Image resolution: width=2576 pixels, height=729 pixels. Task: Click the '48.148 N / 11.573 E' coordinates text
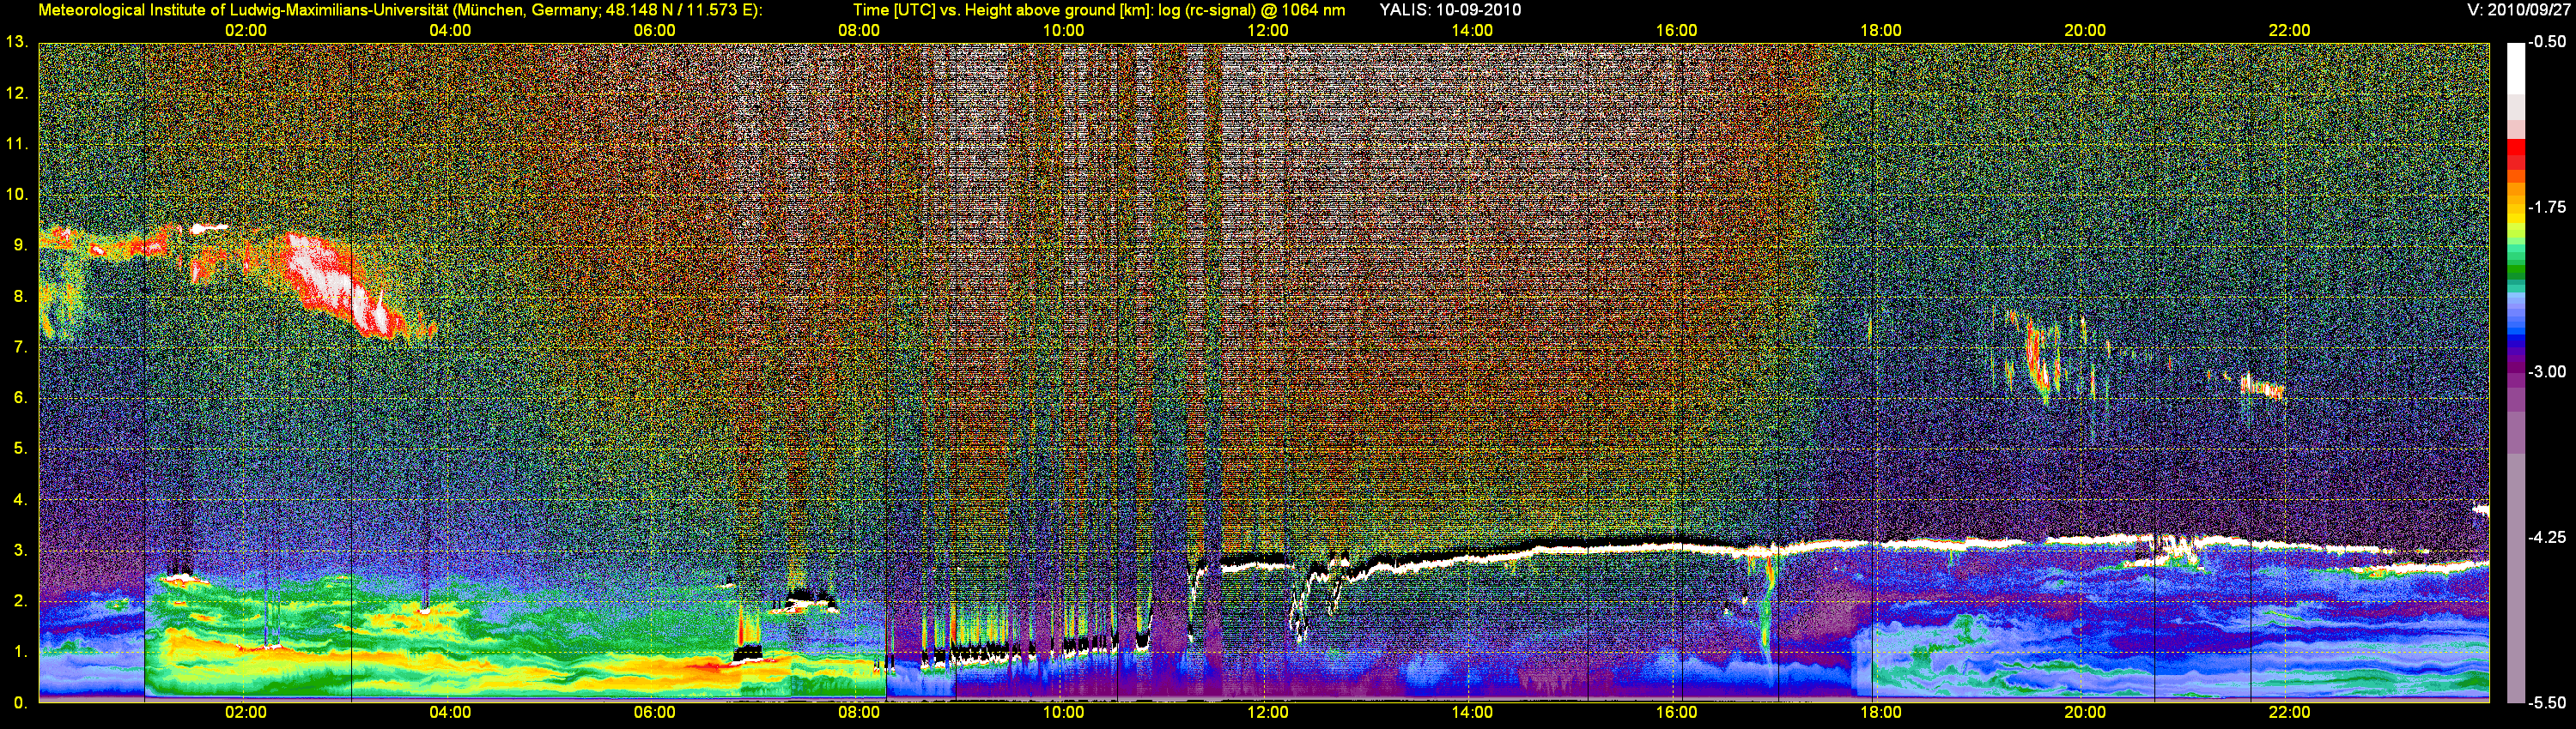tap(680, 10)
